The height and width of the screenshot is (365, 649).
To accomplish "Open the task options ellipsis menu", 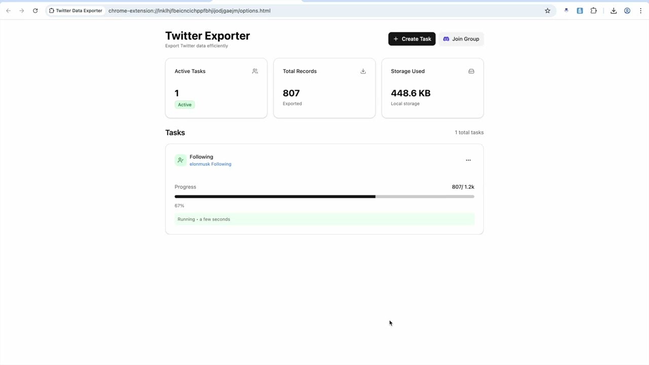I will click(468, 160).
